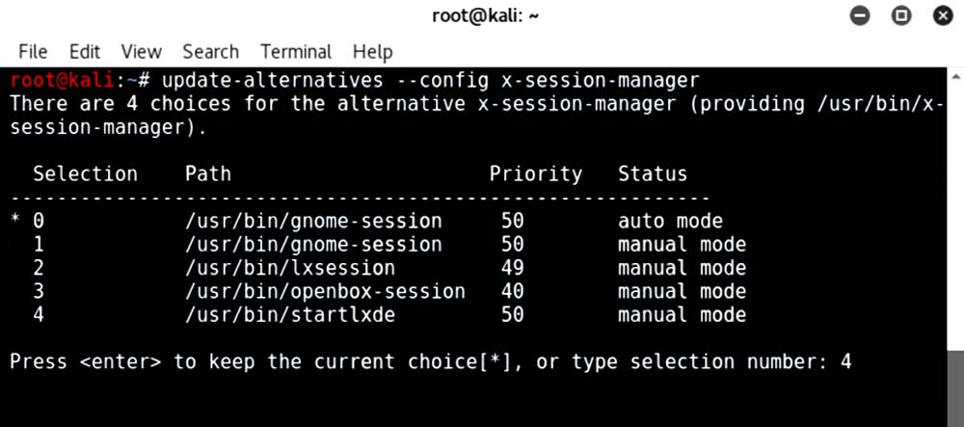Screen dimensions: 964x427
Task: Open the Edit menu
Action: [85, 51]
